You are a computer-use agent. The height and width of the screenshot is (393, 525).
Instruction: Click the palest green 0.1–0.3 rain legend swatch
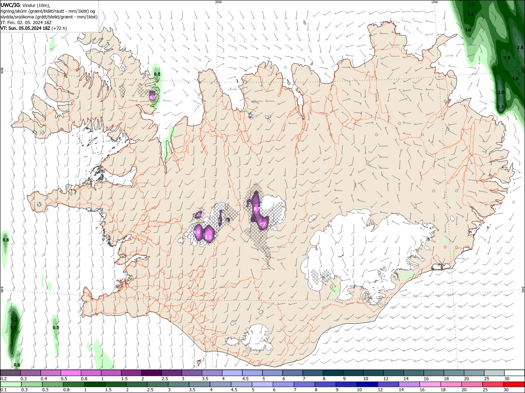click(10, 384)
